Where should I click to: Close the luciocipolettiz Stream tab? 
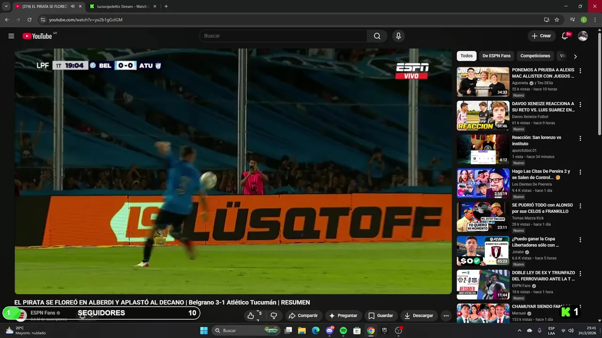[155, 7]
